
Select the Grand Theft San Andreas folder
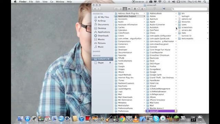161,77
